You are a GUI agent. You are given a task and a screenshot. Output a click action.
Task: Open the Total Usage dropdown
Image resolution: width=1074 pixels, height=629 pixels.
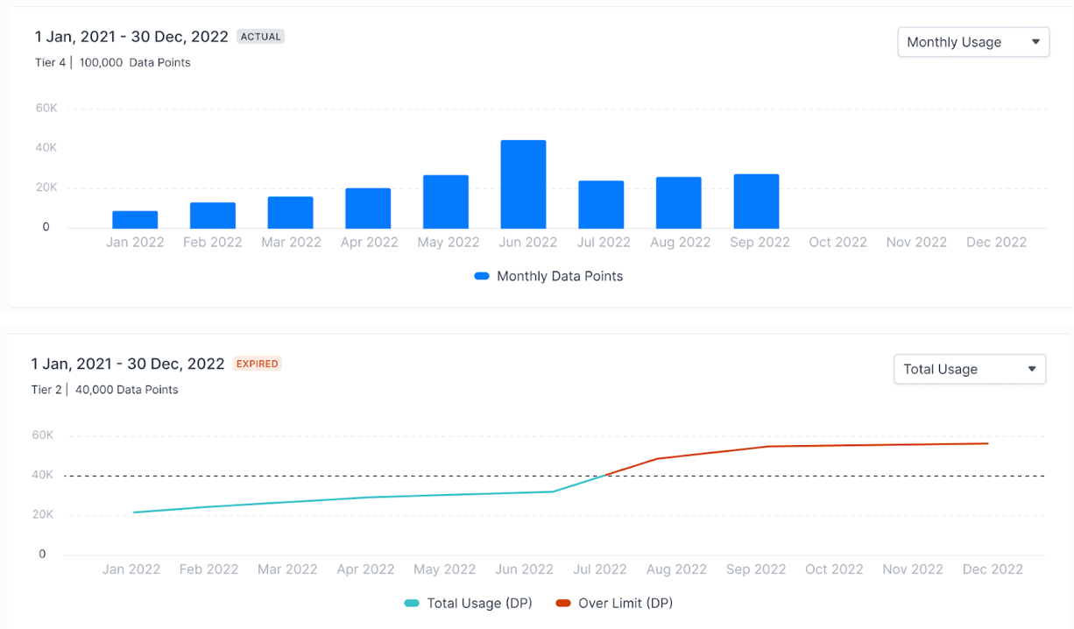coord(969,369)
